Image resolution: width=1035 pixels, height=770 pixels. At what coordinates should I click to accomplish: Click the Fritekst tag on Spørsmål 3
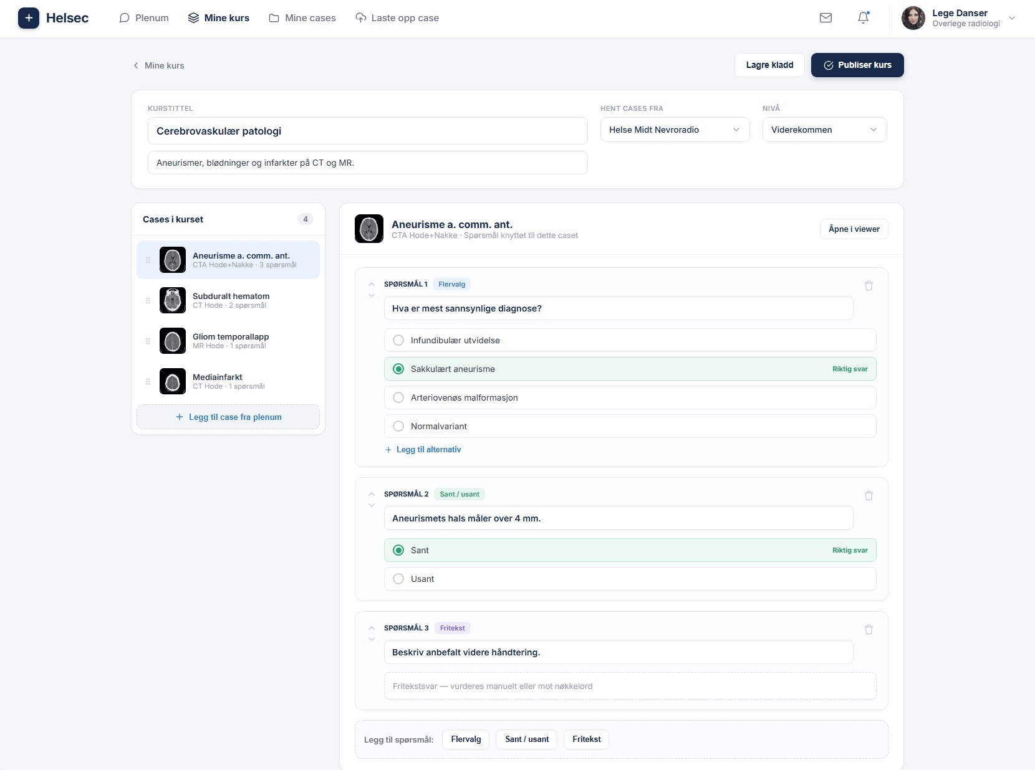[x=453, y=628]
